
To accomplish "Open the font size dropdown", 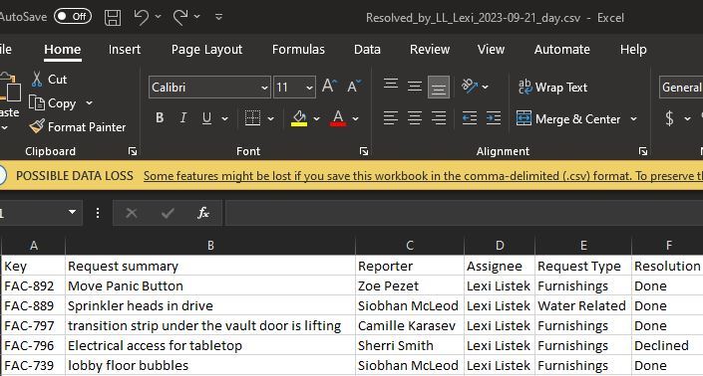I will [309, 88].
